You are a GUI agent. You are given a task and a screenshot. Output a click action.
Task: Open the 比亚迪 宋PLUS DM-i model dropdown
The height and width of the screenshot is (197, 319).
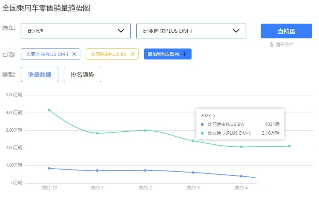pos(191,31)
